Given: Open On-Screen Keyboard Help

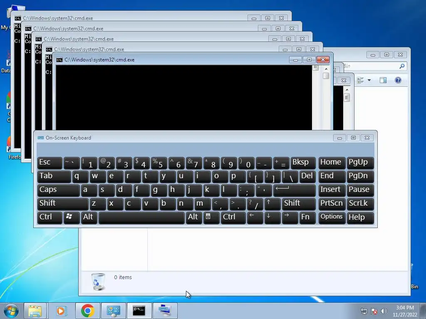Looking at the screenshot, I should [360, 218].
